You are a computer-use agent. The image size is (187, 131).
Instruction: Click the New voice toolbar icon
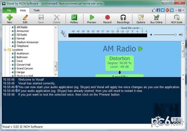(10, 17)
